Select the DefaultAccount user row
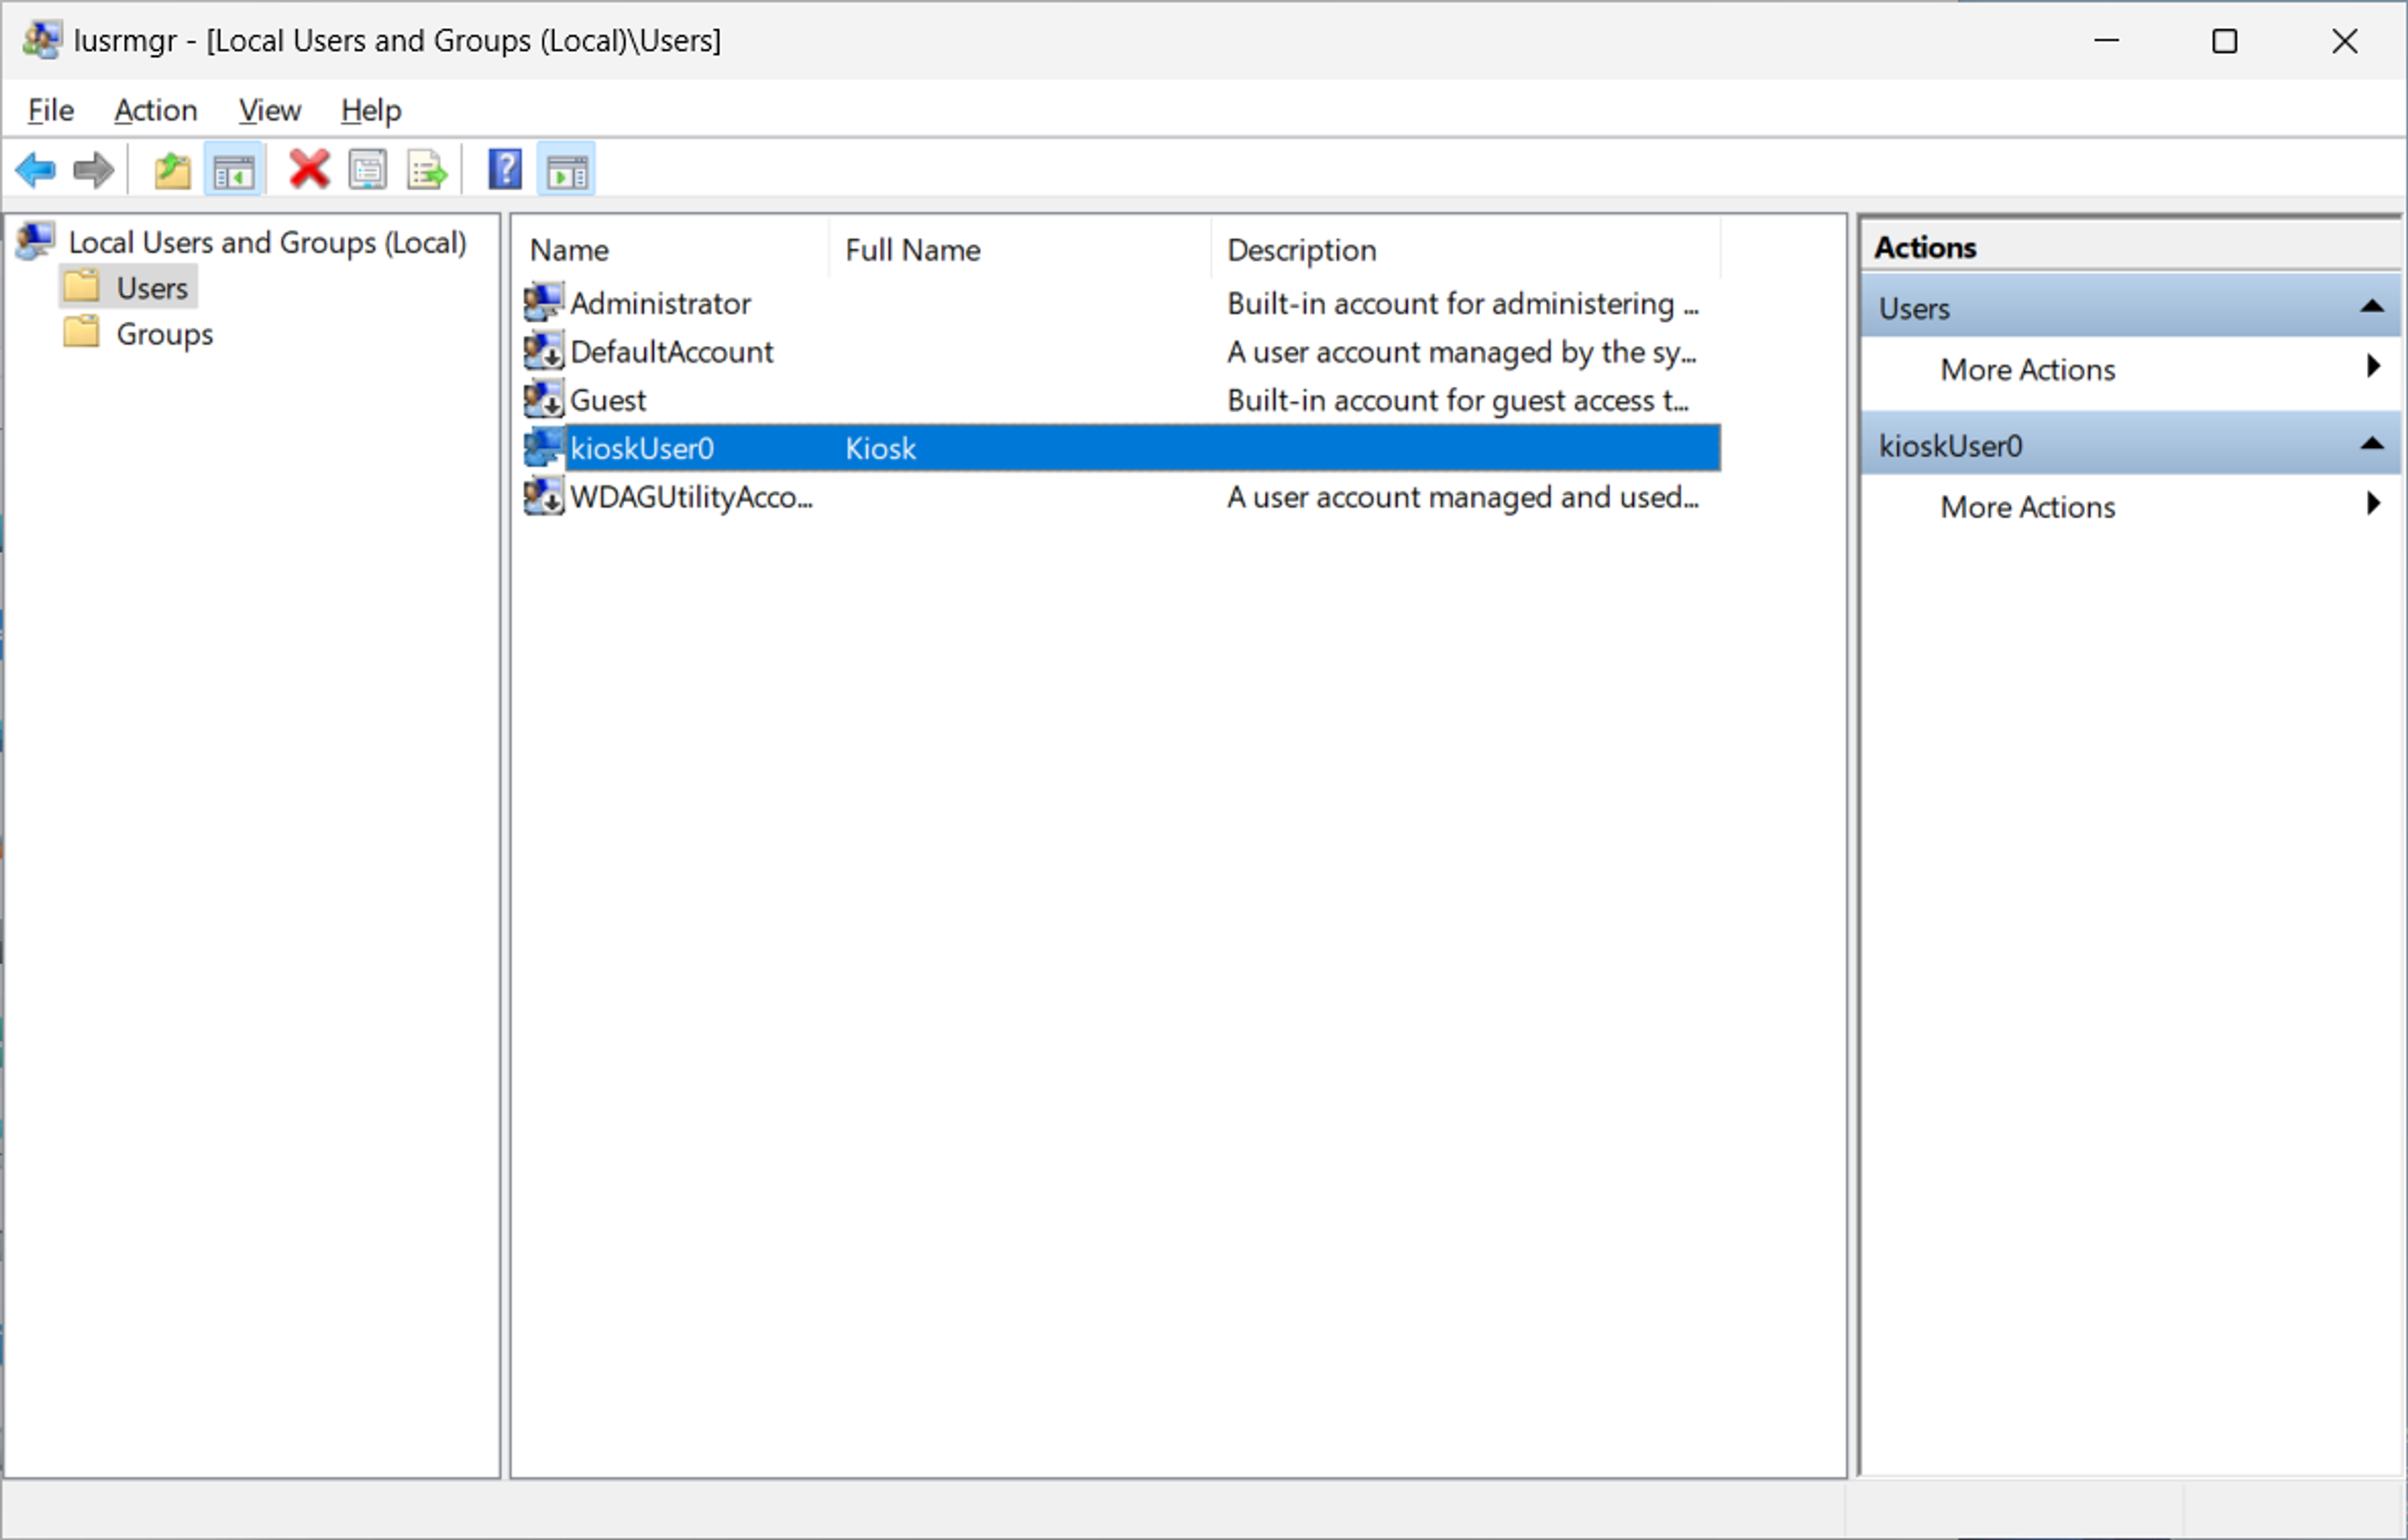This screenshot has width=2408, height=1540. tap(1121, 351)
